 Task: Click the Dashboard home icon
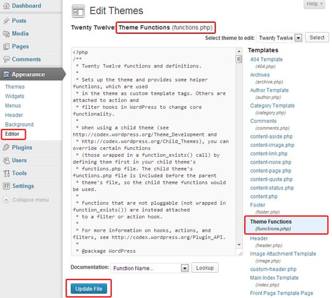[6, 6]
